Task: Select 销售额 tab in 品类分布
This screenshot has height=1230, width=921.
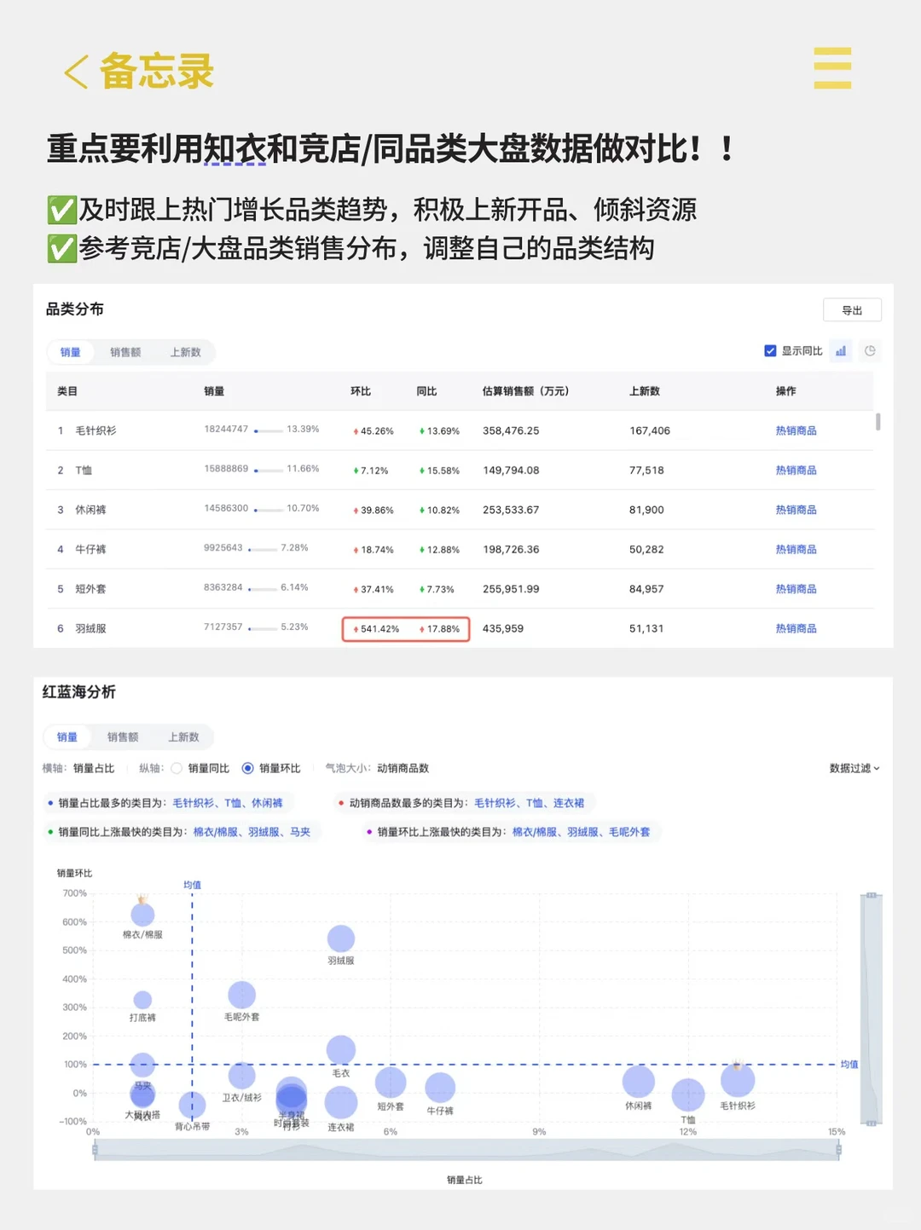Action: [x=125, y=352]
